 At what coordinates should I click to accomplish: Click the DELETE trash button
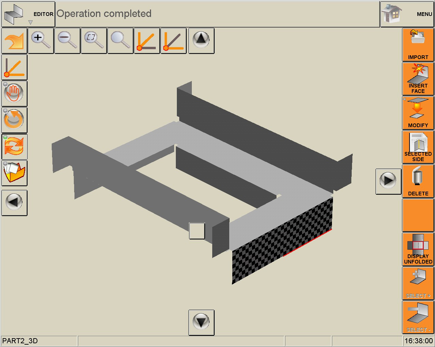tap(418, 181)
